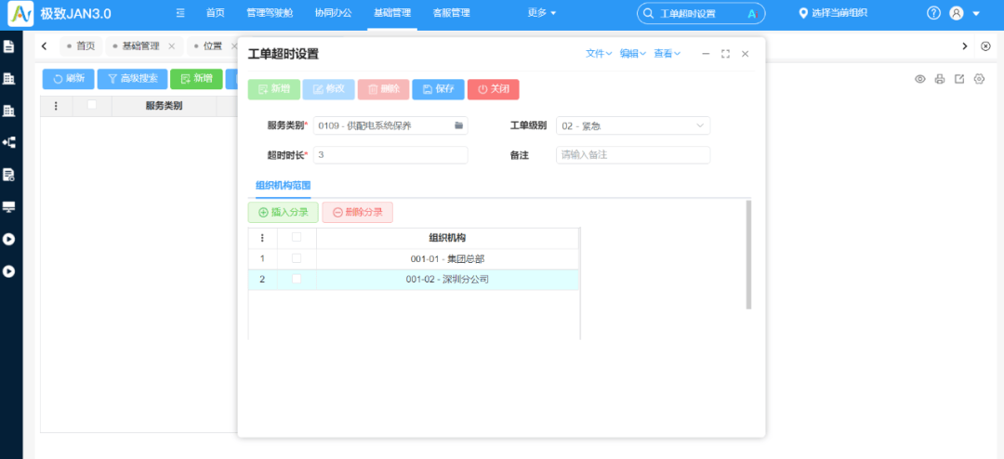Click the 保存 save button
This screenshot has width=1004, height=459.
[x=438, y=89]
